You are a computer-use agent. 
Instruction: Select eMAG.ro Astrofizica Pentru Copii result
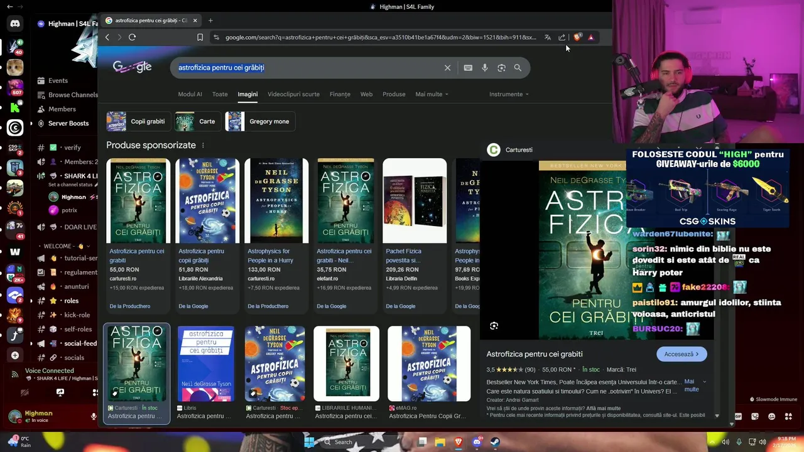tap(429, 374)
